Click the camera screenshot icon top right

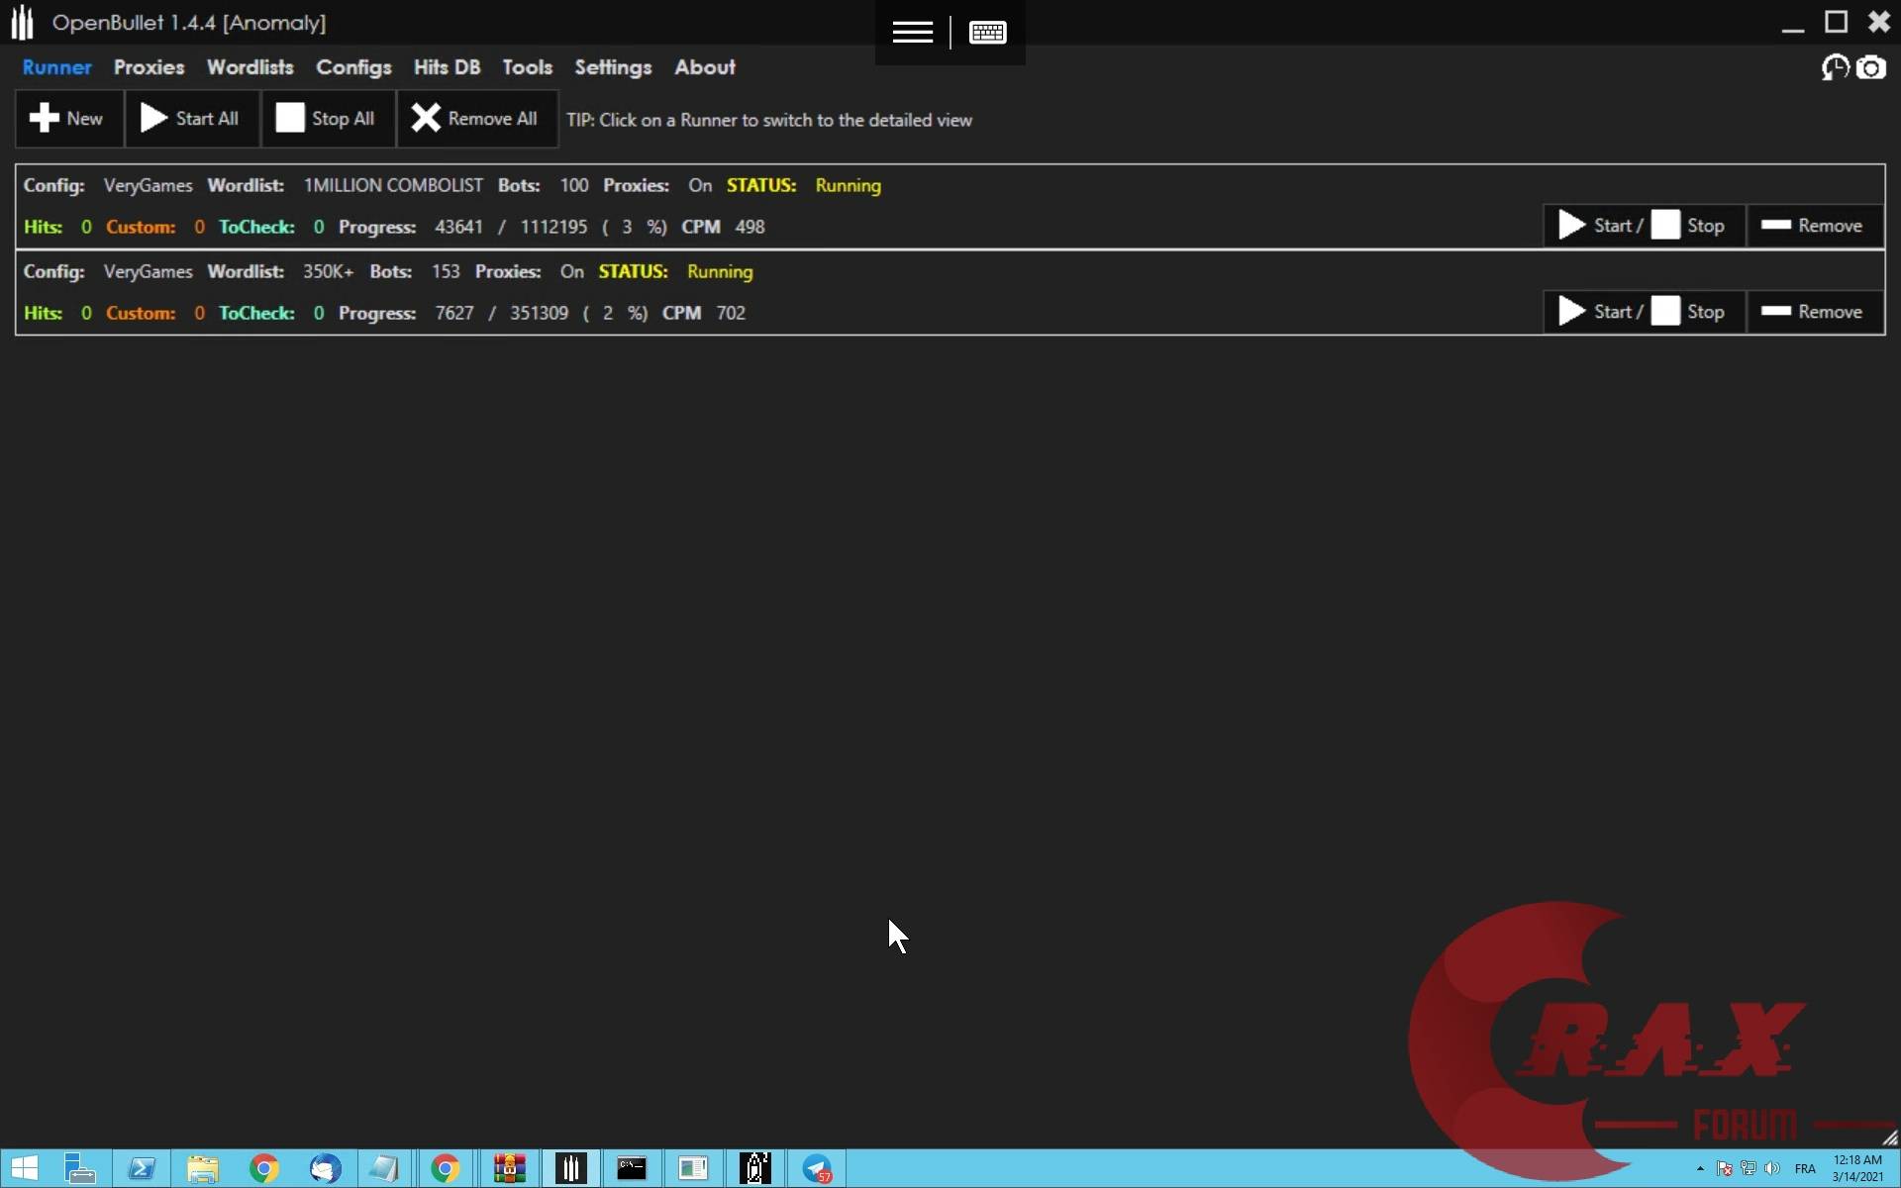click(1870, 67)
